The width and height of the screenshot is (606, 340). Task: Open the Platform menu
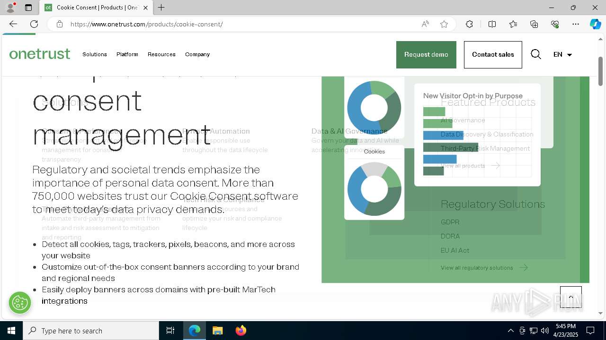[127, 54]
